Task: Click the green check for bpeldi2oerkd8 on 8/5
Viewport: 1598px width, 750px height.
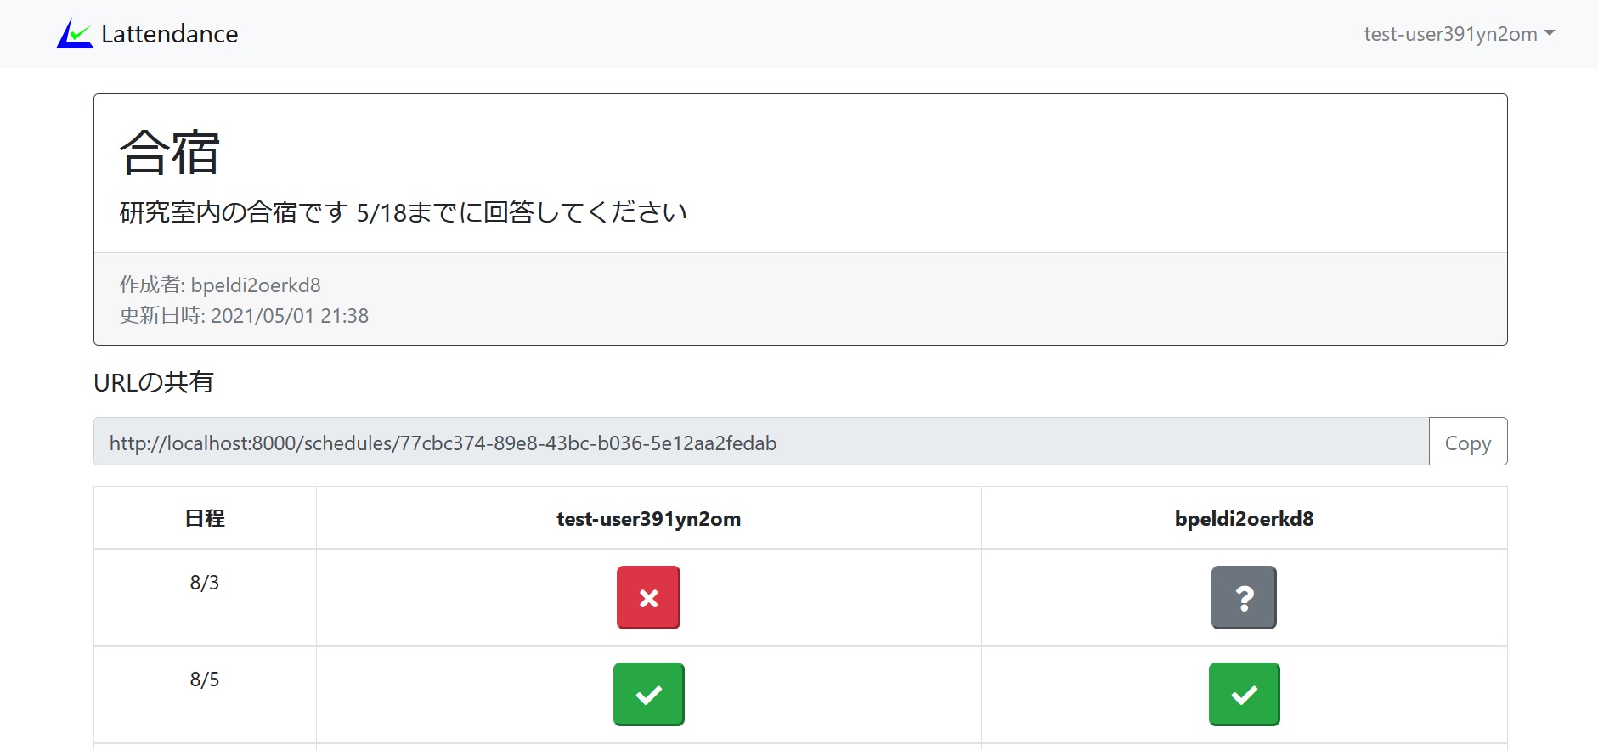Action: [x=1244, y=694]
